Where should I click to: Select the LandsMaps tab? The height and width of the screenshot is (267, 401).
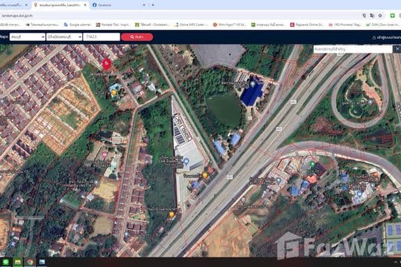coord(61,5)
